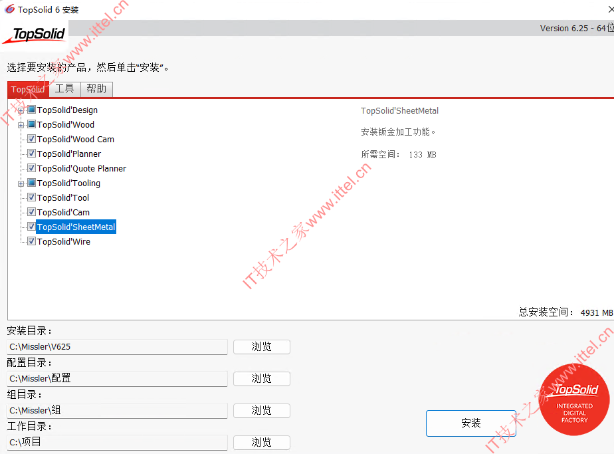Expand the TopSolid'Design tree node
The image size is (614, 454).
pos(21,110)
